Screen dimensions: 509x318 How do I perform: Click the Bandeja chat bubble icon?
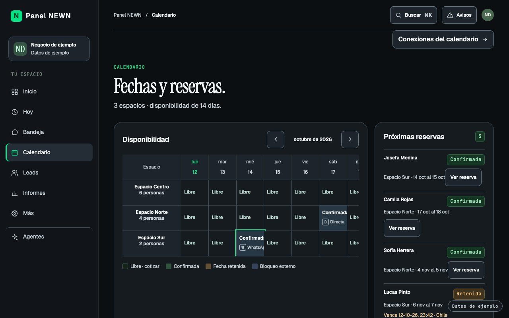click(x=15, y=132)
